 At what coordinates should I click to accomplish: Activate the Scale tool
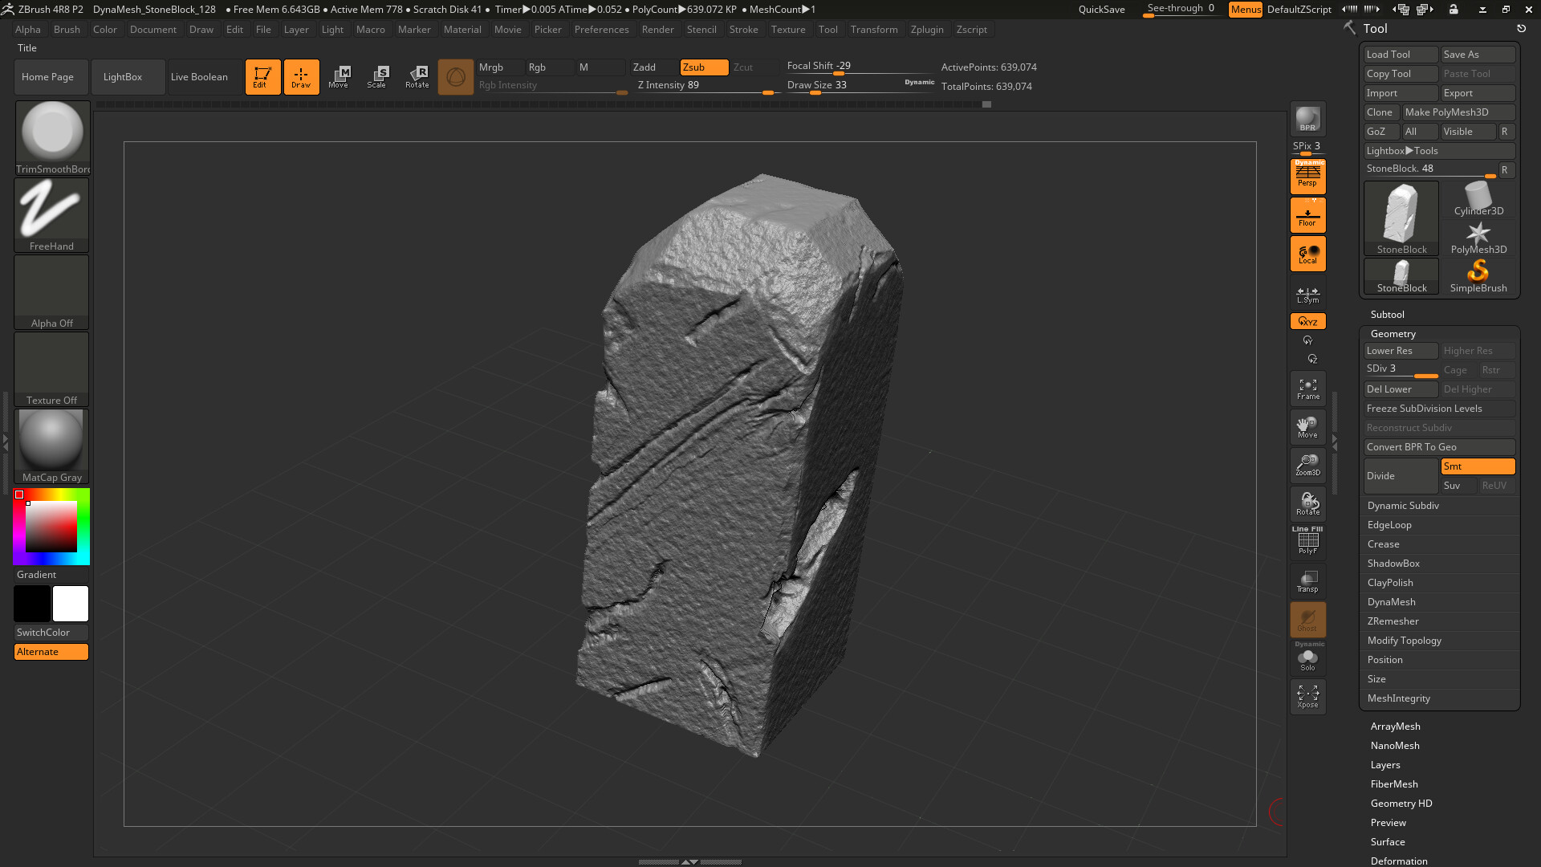377,76
